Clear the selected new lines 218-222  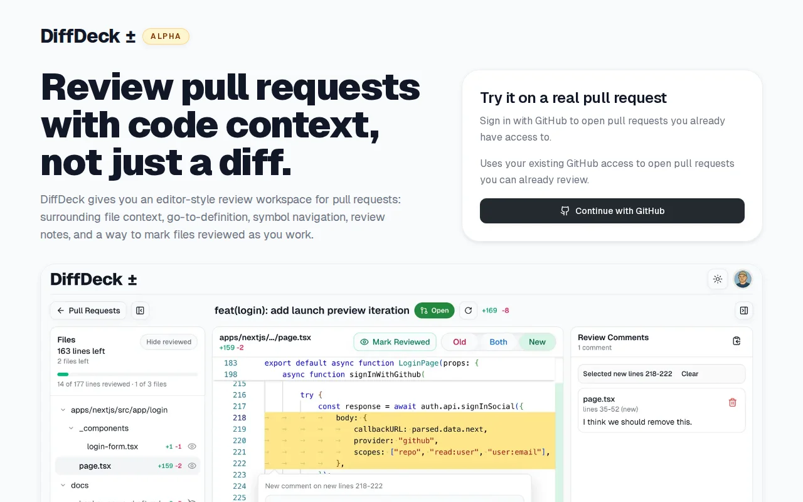pyautogui.click(x=690, y=374)
